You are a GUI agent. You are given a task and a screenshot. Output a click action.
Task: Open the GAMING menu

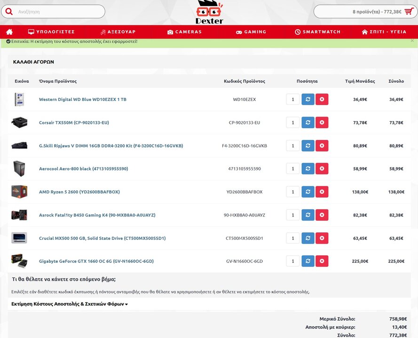click(x=251, y=32)
